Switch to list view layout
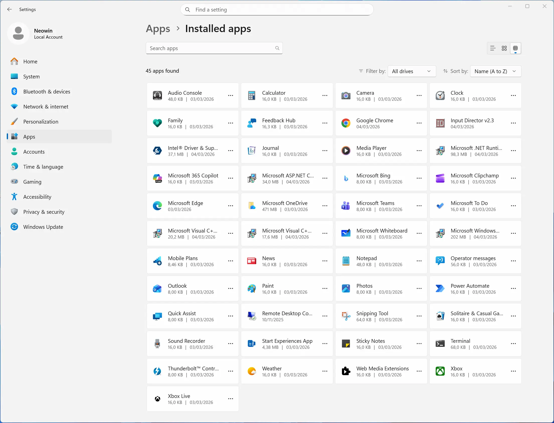 pyautogui.click(x=493, y=48)
